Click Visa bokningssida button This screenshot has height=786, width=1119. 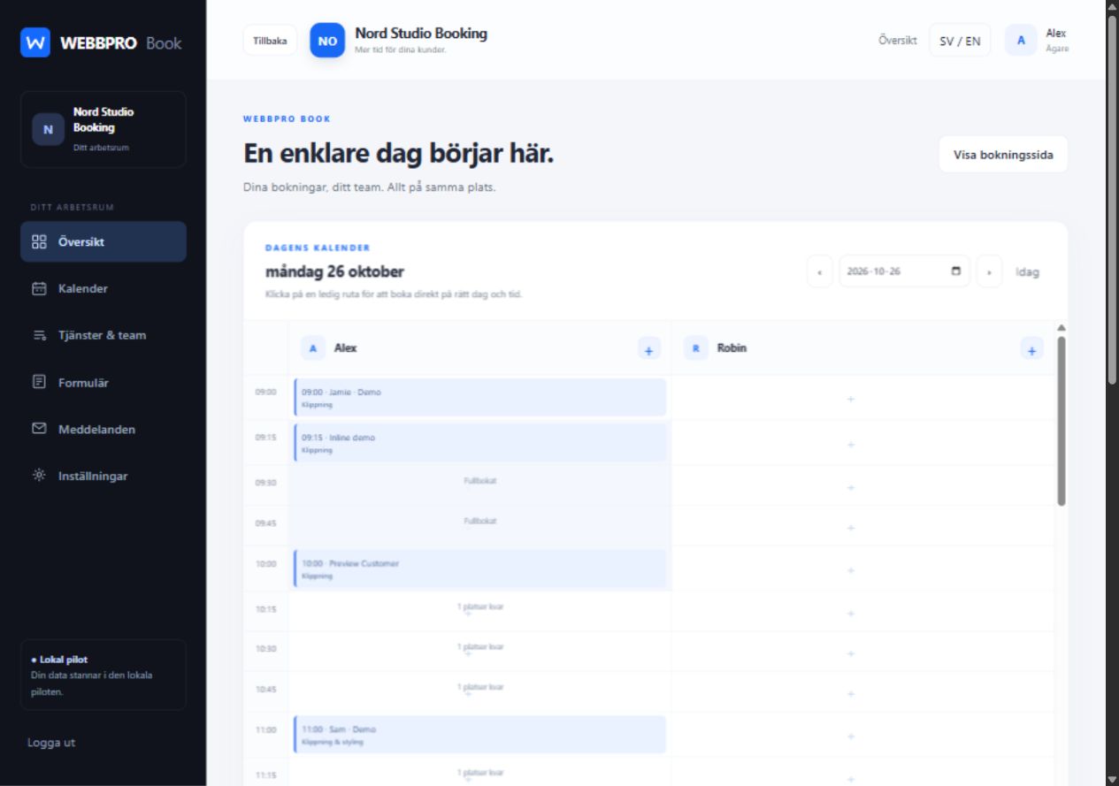pyautogui.click(x=1003, y=155)
